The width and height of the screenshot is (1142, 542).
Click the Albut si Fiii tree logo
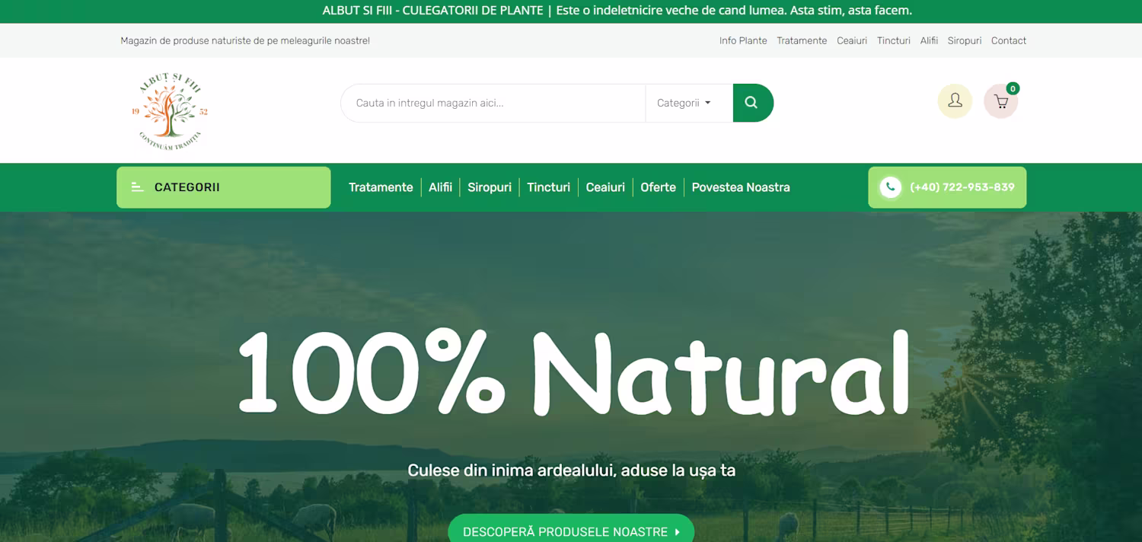pyautogui.click(x=170, y=111)
